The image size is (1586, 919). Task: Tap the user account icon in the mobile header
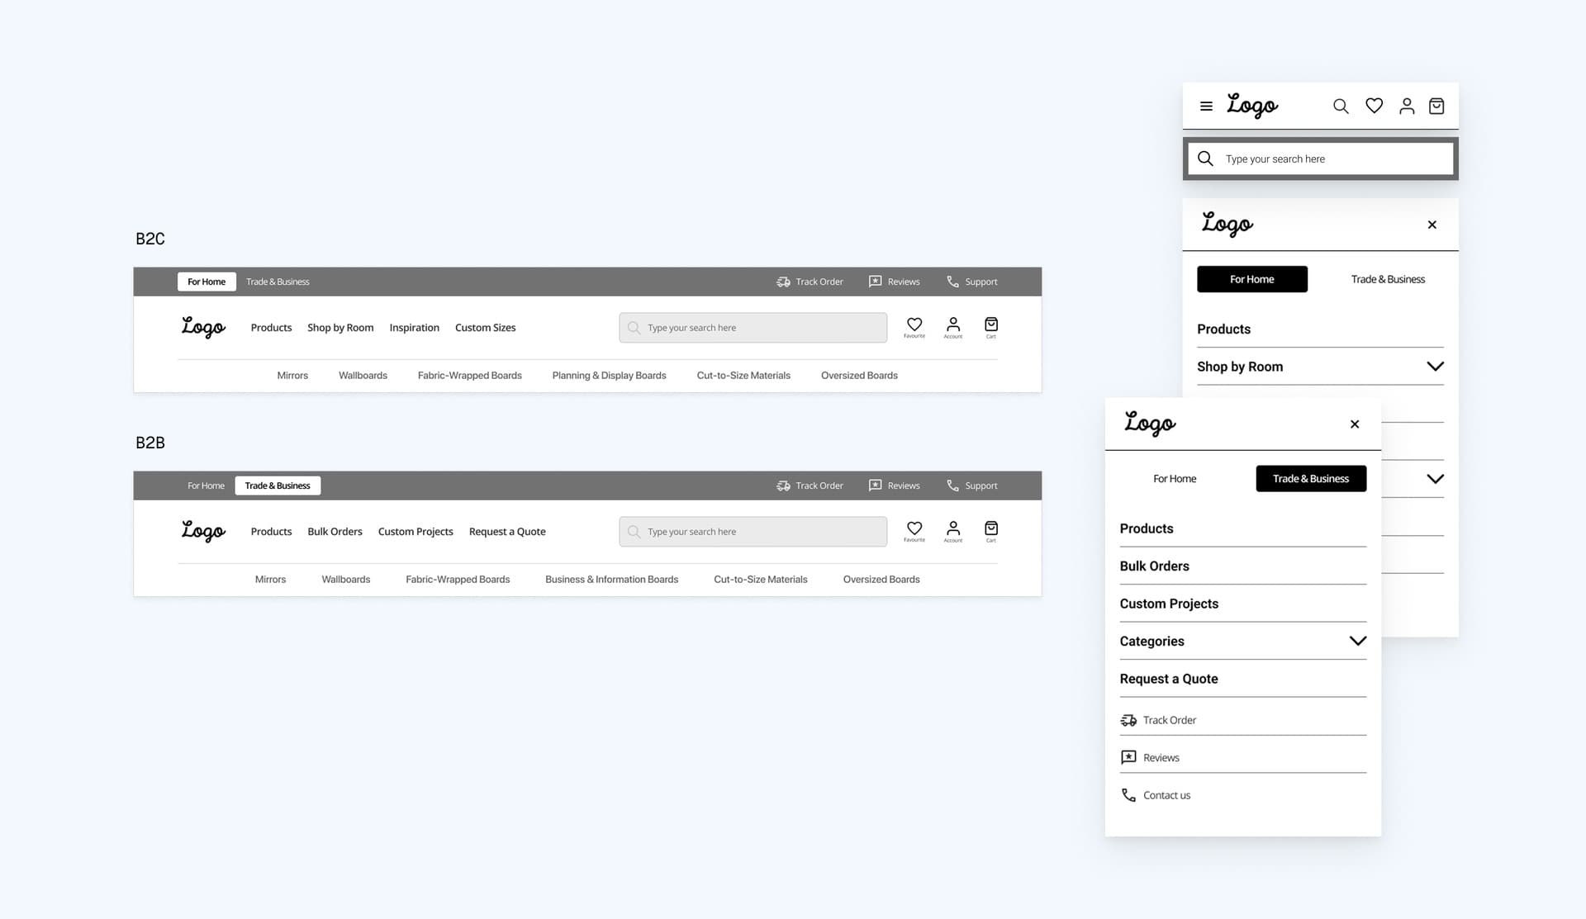[x=1407, y=106]
